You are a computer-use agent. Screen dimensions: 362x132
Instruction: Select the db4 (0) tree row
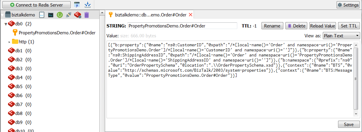tap(19, 77)
